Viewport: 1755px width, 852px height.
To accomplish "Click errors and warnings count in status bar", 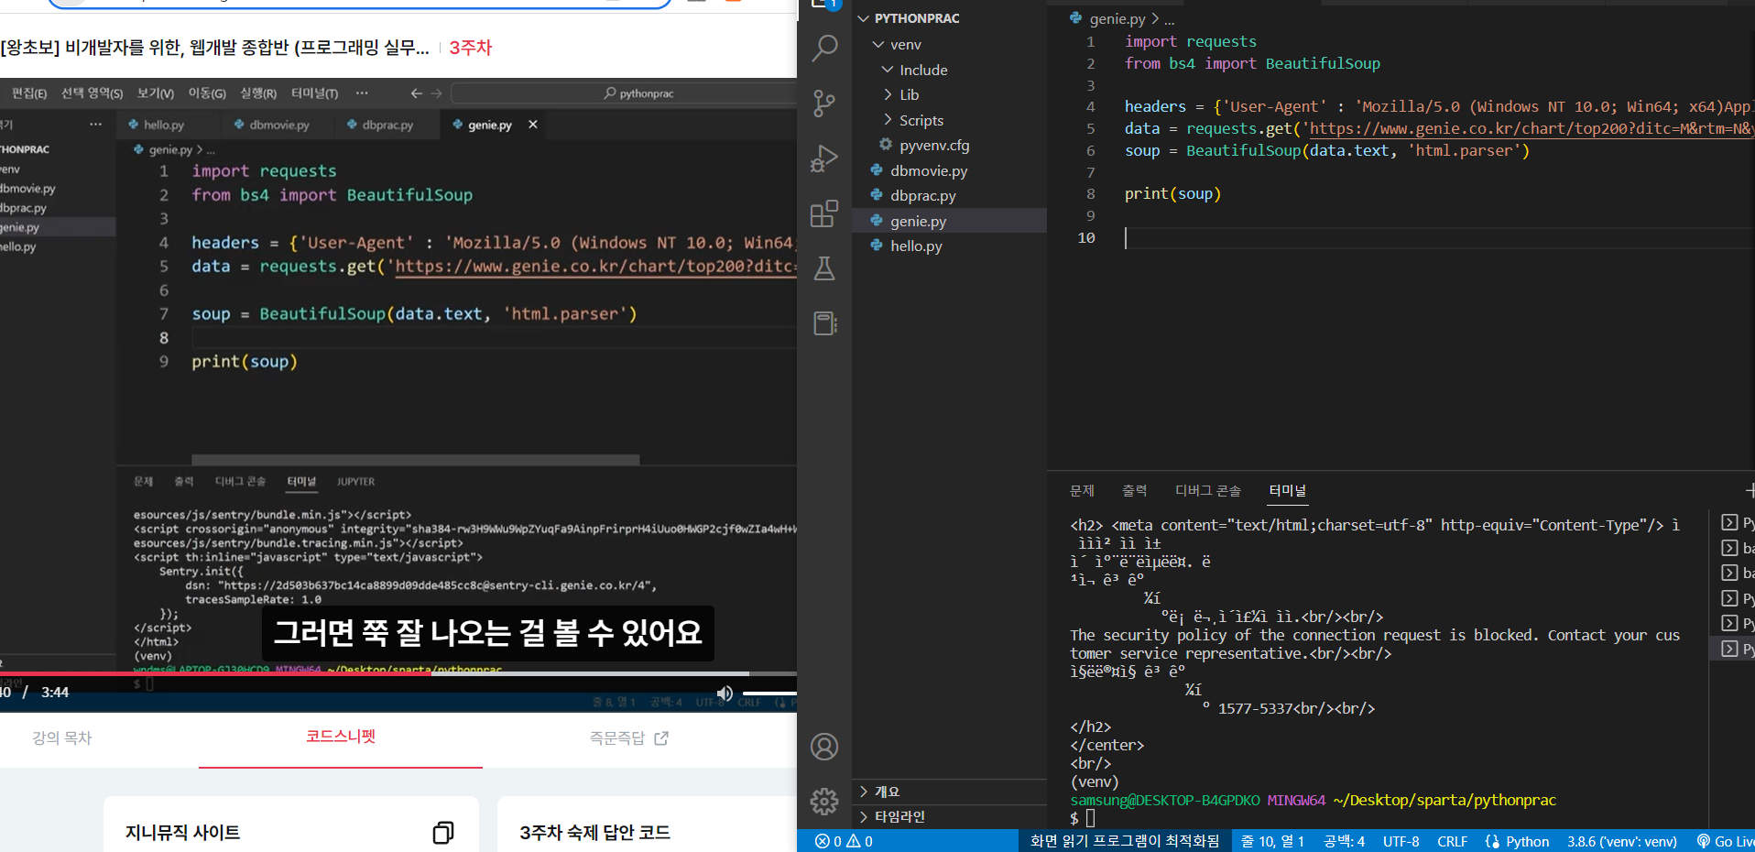I will coord(844,841).
